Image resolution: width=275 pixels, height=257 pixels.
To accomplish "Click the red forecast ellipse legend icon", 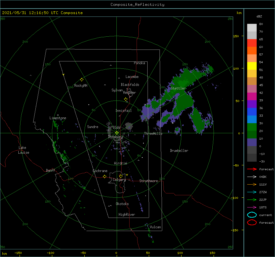I will click(x=252, y=222).
